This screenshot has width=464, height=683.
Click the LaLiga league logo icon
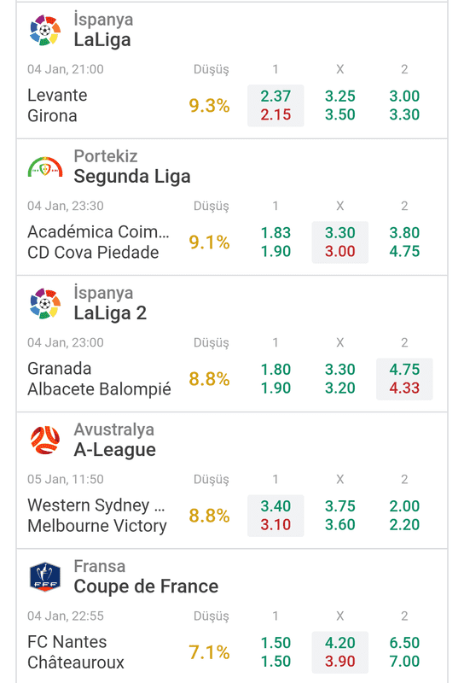45,30
